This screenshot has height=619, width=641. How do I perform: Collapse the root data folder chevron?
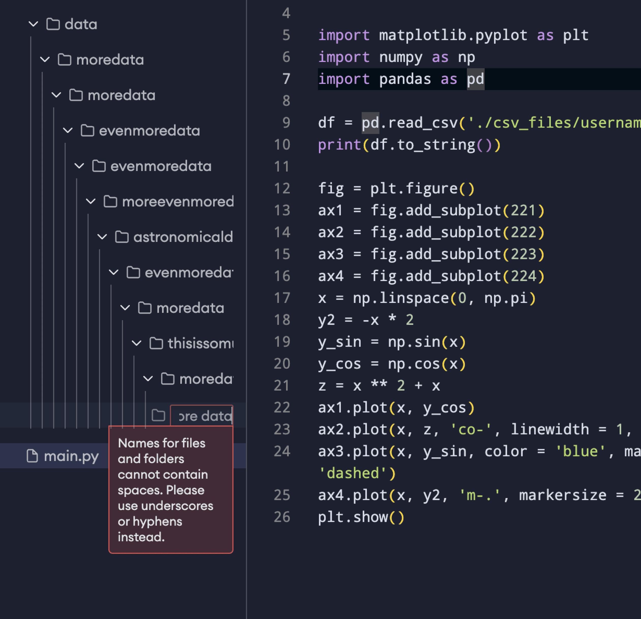(33, 24)
